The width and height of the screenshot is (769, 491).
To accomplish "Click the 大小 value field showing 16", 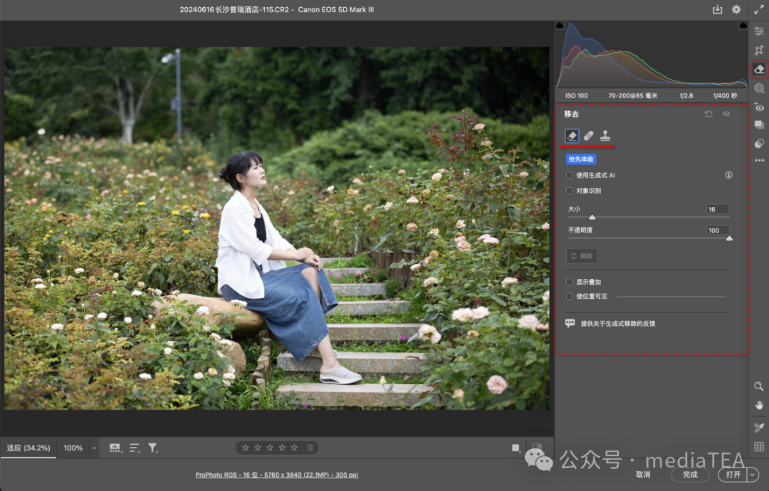I will 718,209.
